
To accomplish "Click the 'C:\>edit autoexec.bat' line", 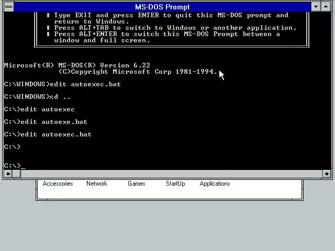I will tap(48, 134).
